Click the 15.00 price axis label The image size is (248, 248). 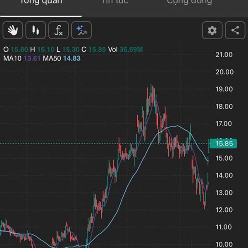point(224,158)
